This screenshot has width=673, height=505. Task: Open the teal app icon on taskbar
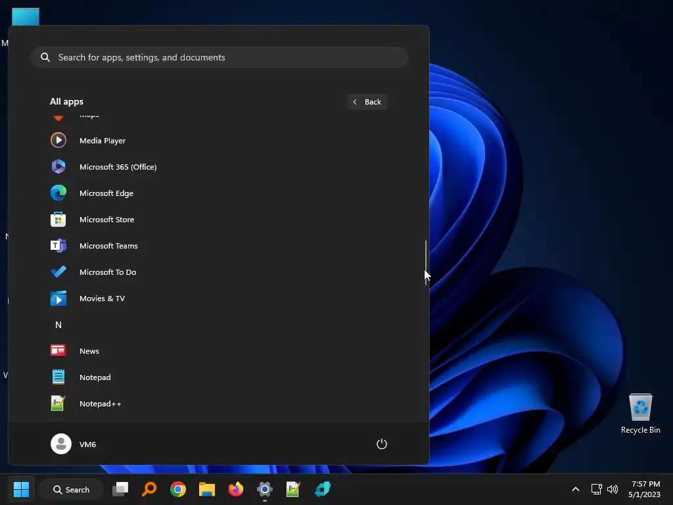point(322,489)
